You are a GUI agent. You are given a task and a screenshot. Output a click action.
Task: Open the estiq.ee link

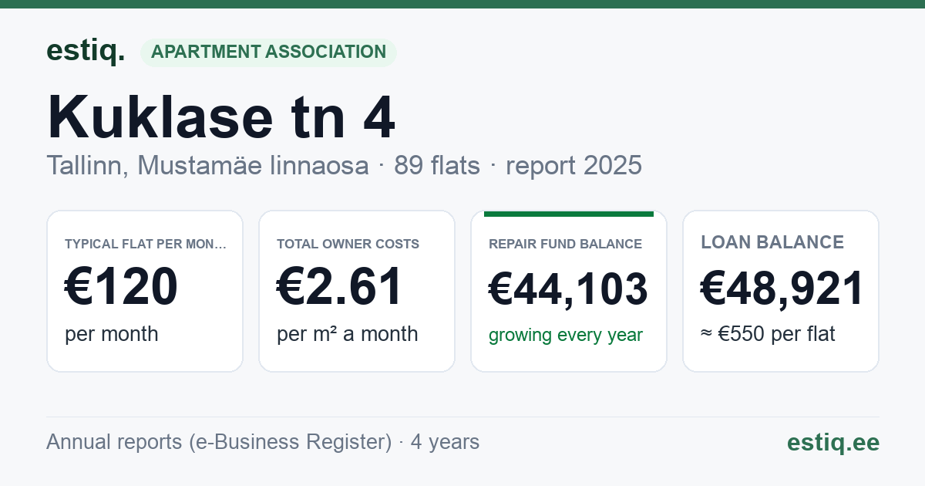click(x=833, y=443)
